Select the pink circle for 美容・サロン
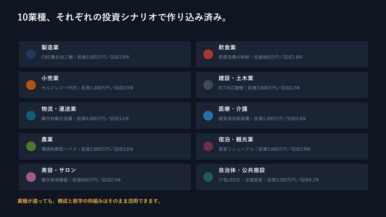386x217 pixels. point(31,177)
